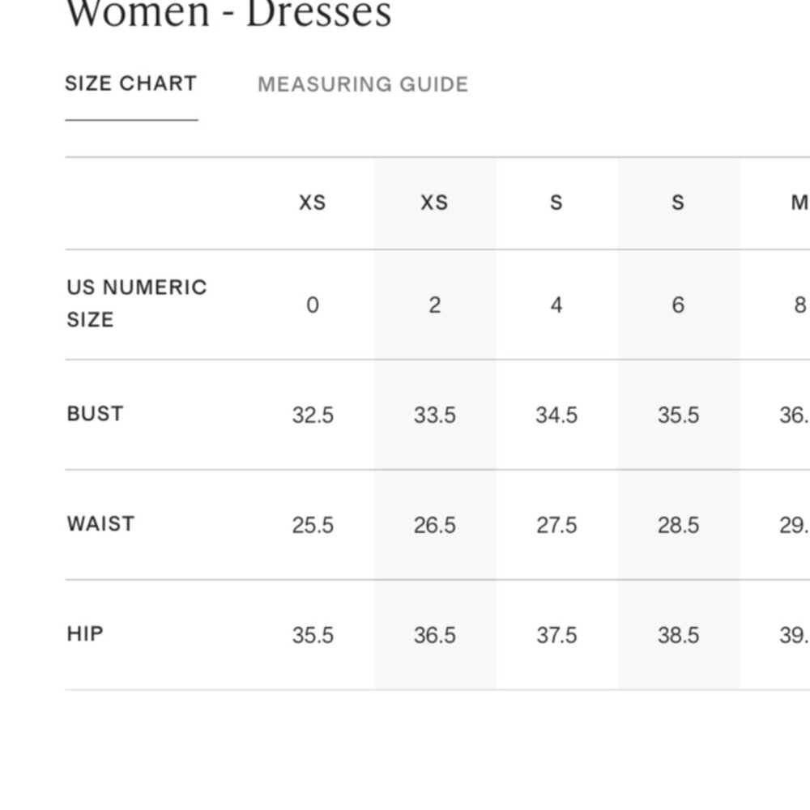Click the M column header

click(800, 202)
